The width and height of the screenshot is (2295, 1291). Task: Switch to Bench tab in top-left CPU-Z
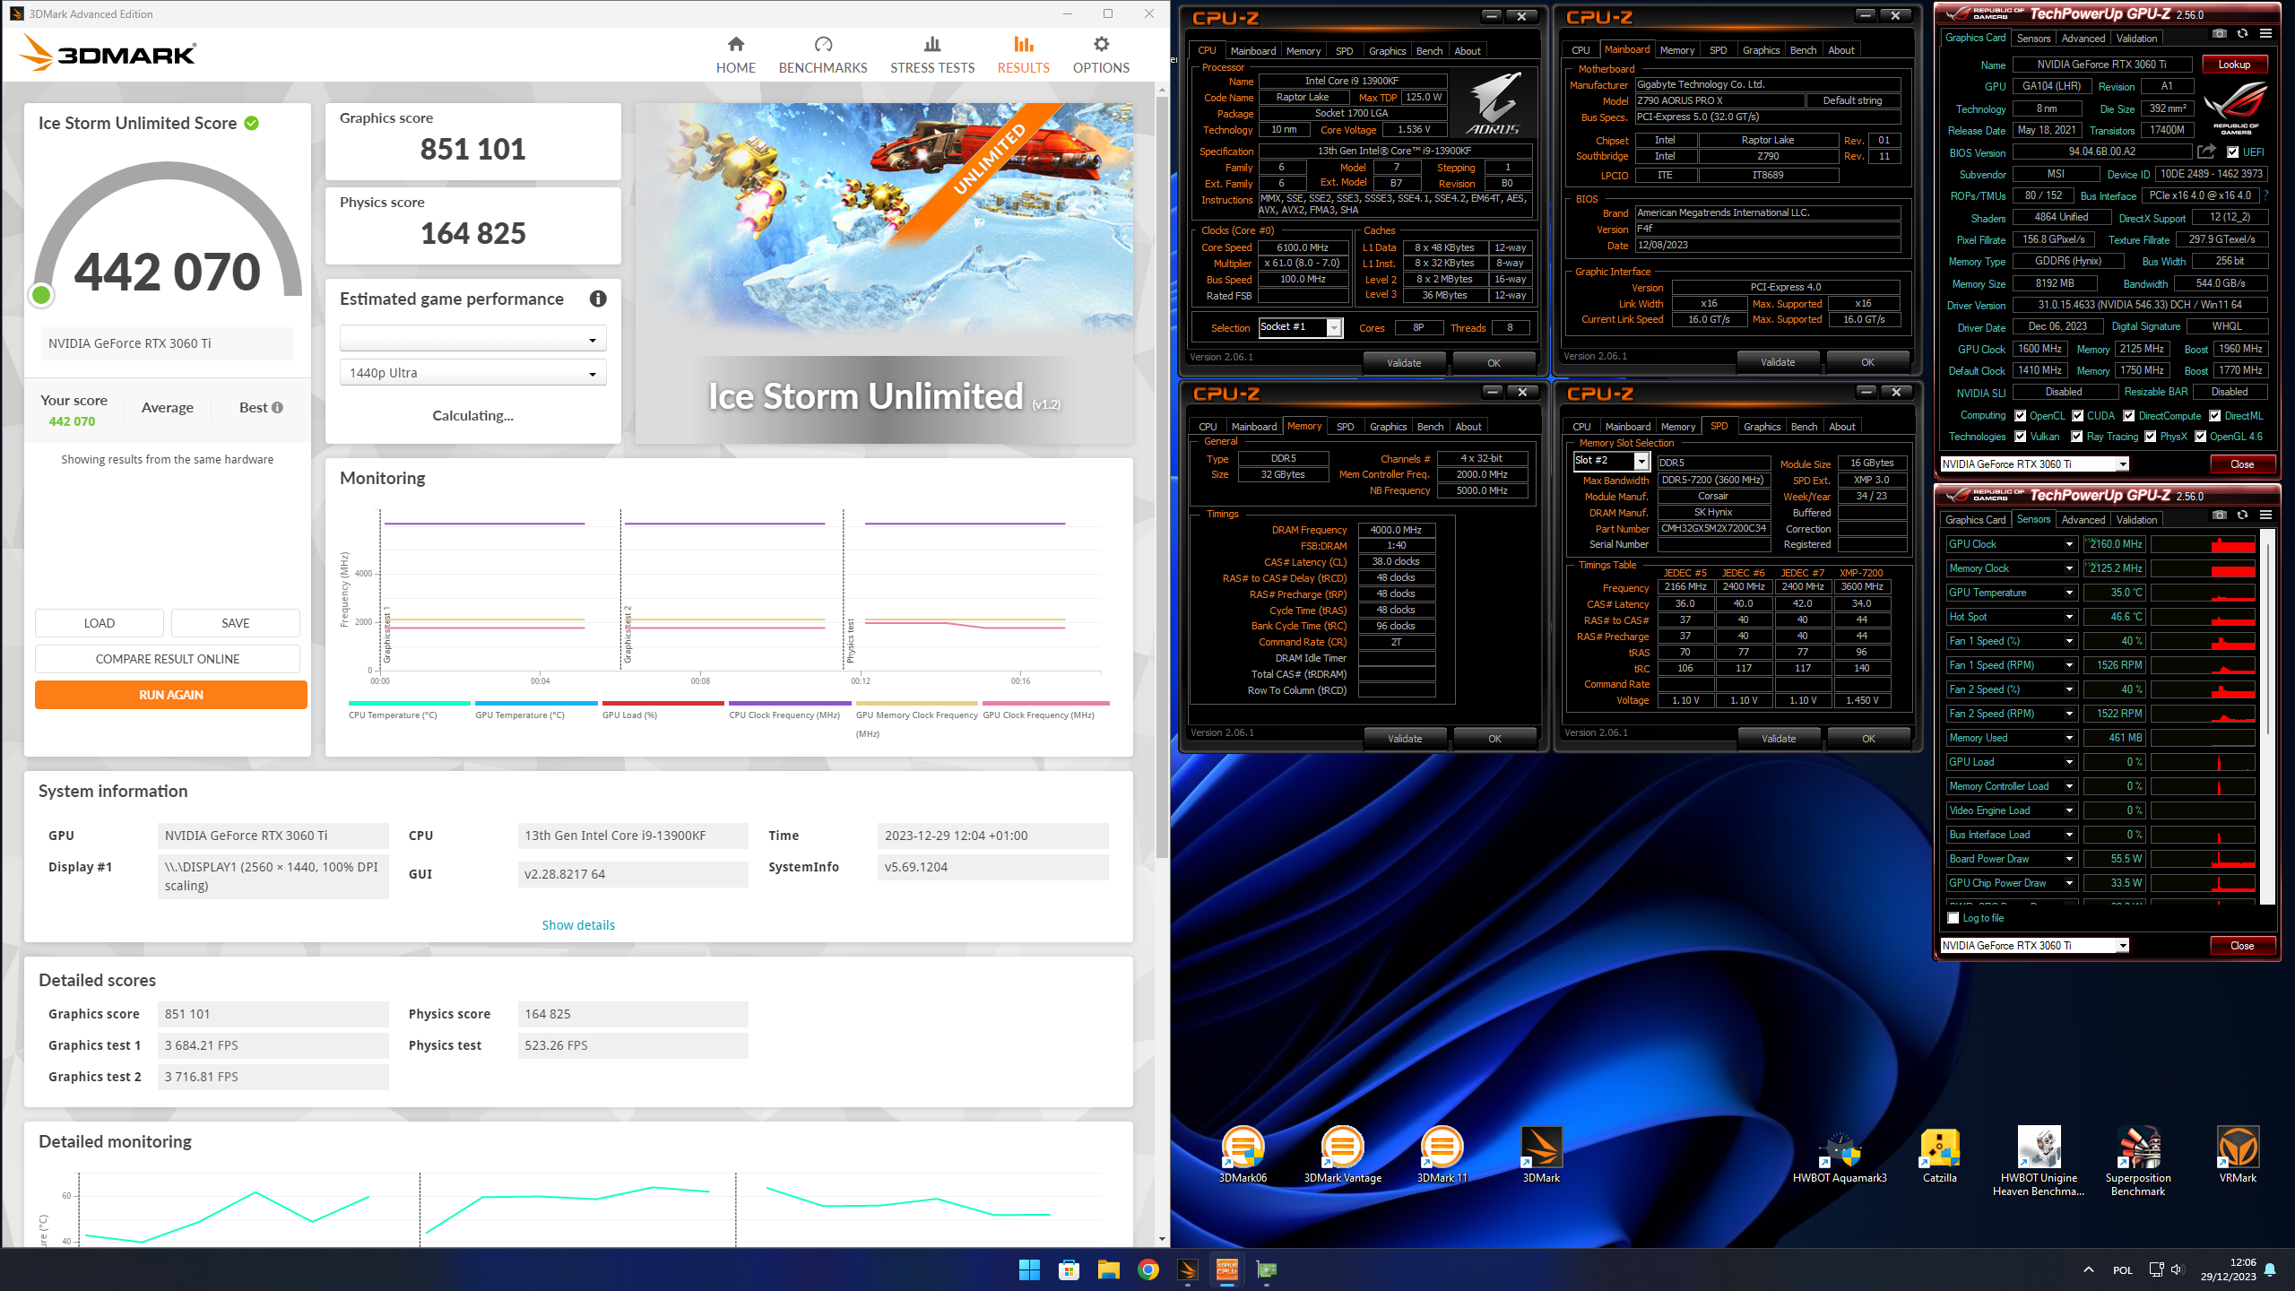pos(1429,51)
